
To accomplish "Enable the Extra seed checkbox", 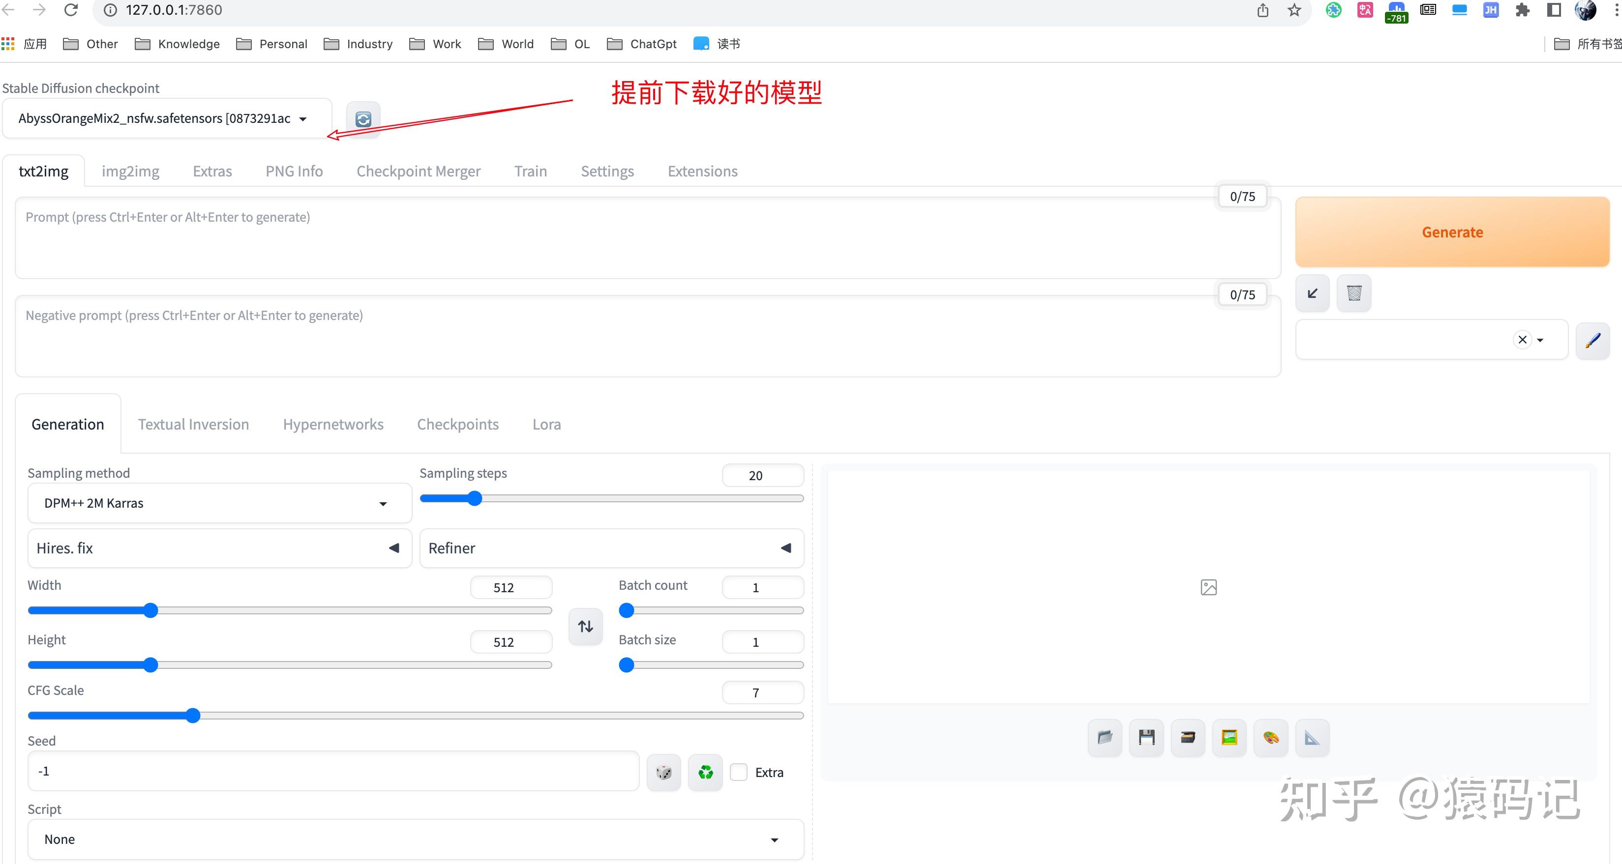I will click(x=739, y=772).
